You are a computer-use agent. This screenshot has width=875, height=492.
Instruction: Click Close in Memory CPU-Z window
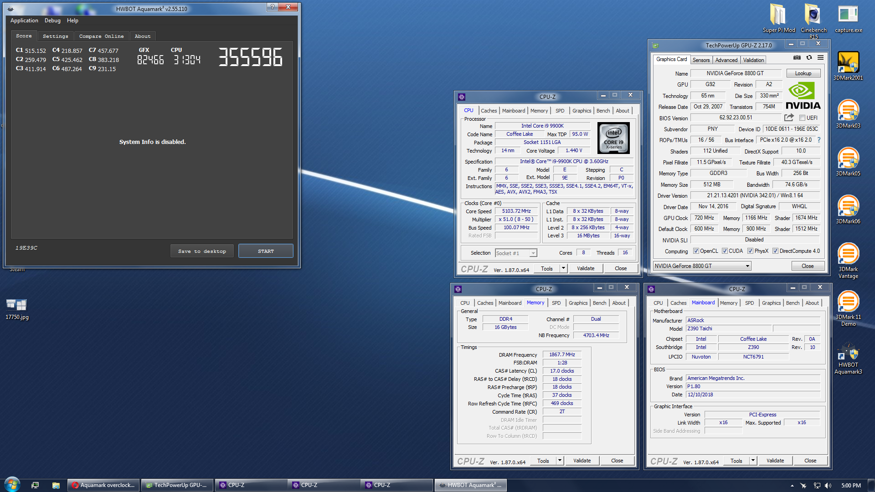click(617, 461)
